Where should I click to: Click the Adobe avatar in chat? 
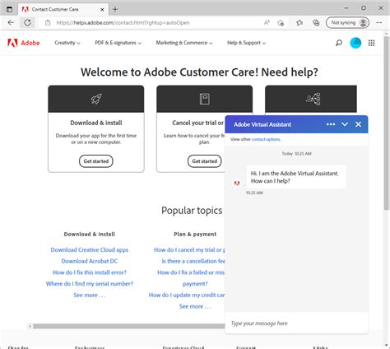pyautogui.click(x=237, y=183)
